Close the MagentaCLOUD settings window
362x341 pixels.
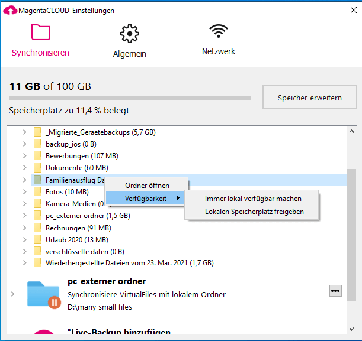[x=354, y=10]
